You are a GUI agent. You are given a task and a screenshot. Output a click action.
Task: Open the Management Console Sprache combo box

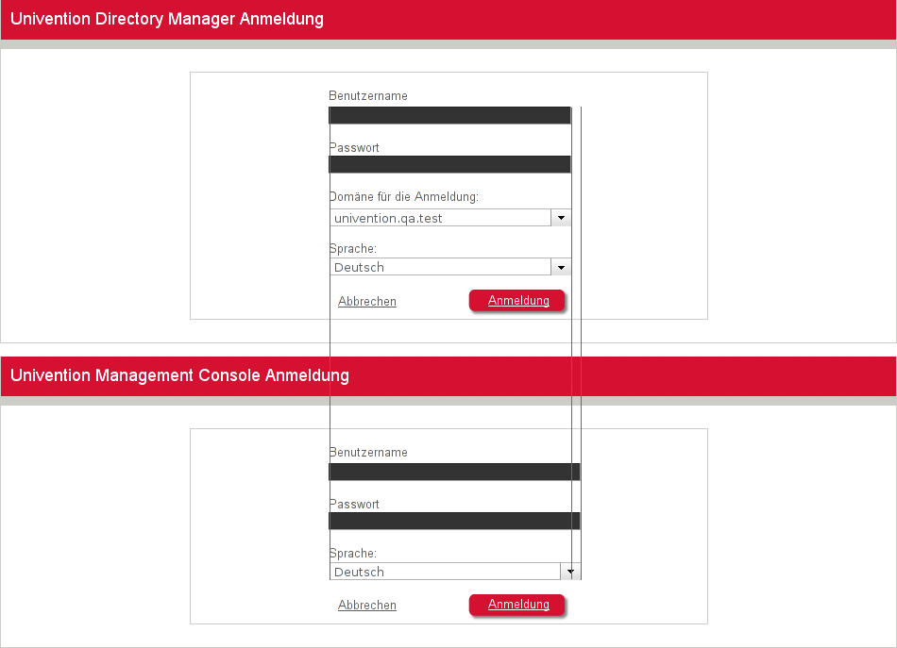click(445, 572)
